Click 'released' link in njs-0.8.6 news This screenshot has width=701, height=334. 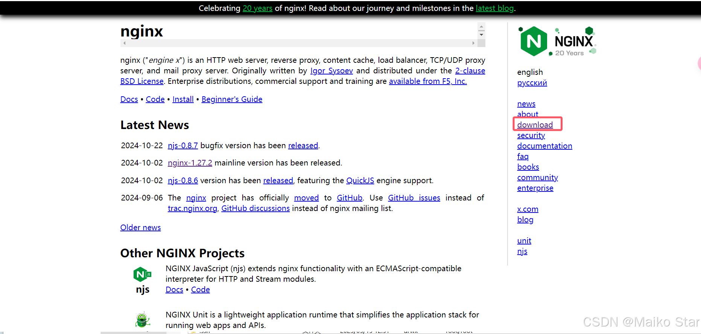click(278, 181)
